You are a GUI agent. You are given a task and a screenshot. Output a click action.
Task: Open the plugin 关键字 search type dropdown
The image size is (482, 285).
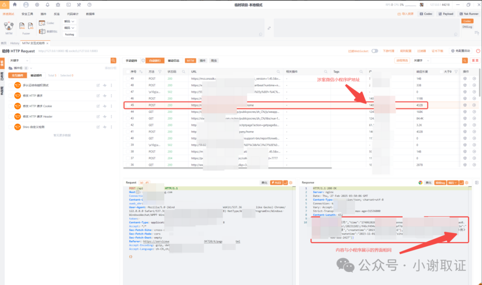coord(18,61)
